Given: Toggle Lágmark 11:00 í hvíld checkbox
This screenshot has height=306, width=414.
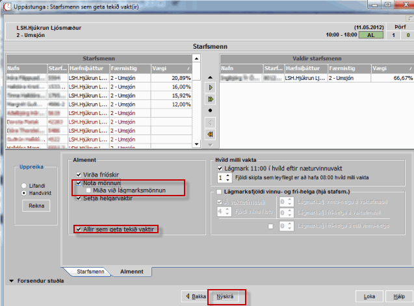Looking at the screenshot, I should 220,168.
